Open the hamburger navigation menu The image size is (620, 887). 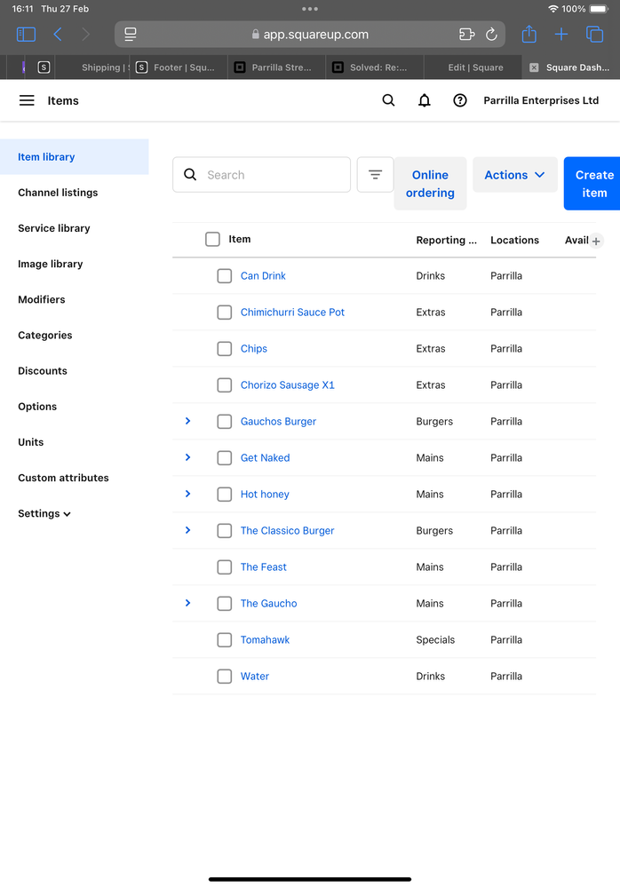click(27, 100)
